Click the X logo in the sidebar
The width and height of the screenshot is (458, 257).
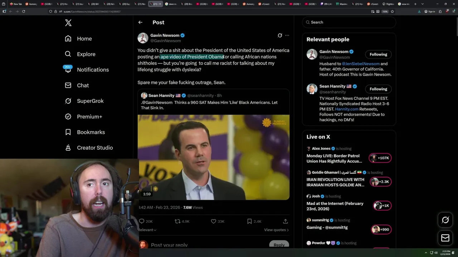click(68, 23)
